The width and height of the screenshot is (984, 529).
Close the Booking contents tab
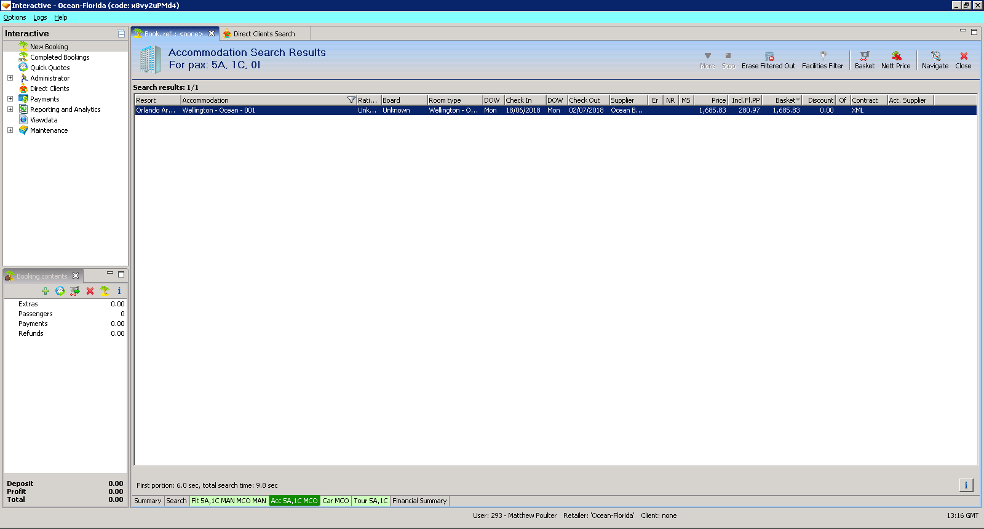point(76,276)
